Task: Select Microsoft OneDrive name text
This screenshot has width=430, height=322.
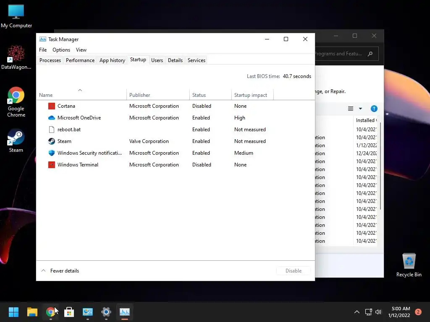Action: tap(79, 118)
